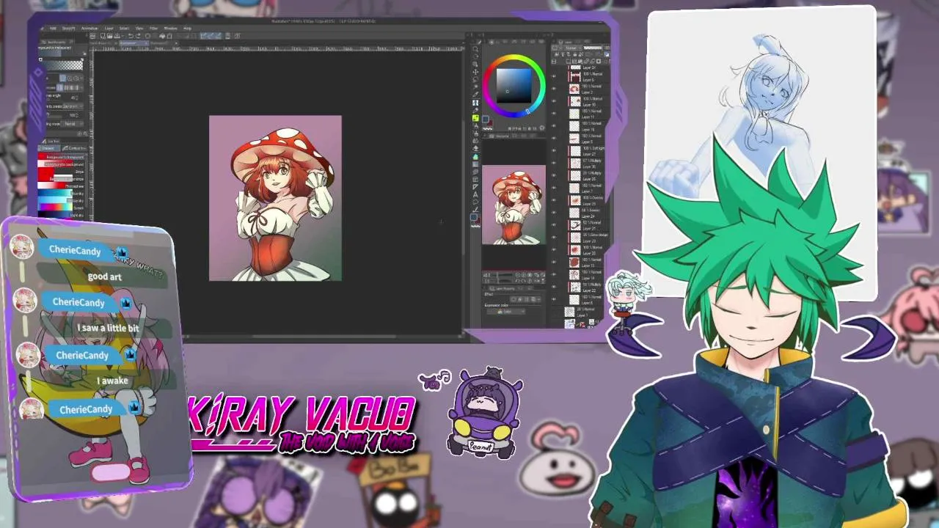The width and height of the screenshot is (939, 528).
Task: Select Layer 13 in layer list
Action: (x=586, y=262)
